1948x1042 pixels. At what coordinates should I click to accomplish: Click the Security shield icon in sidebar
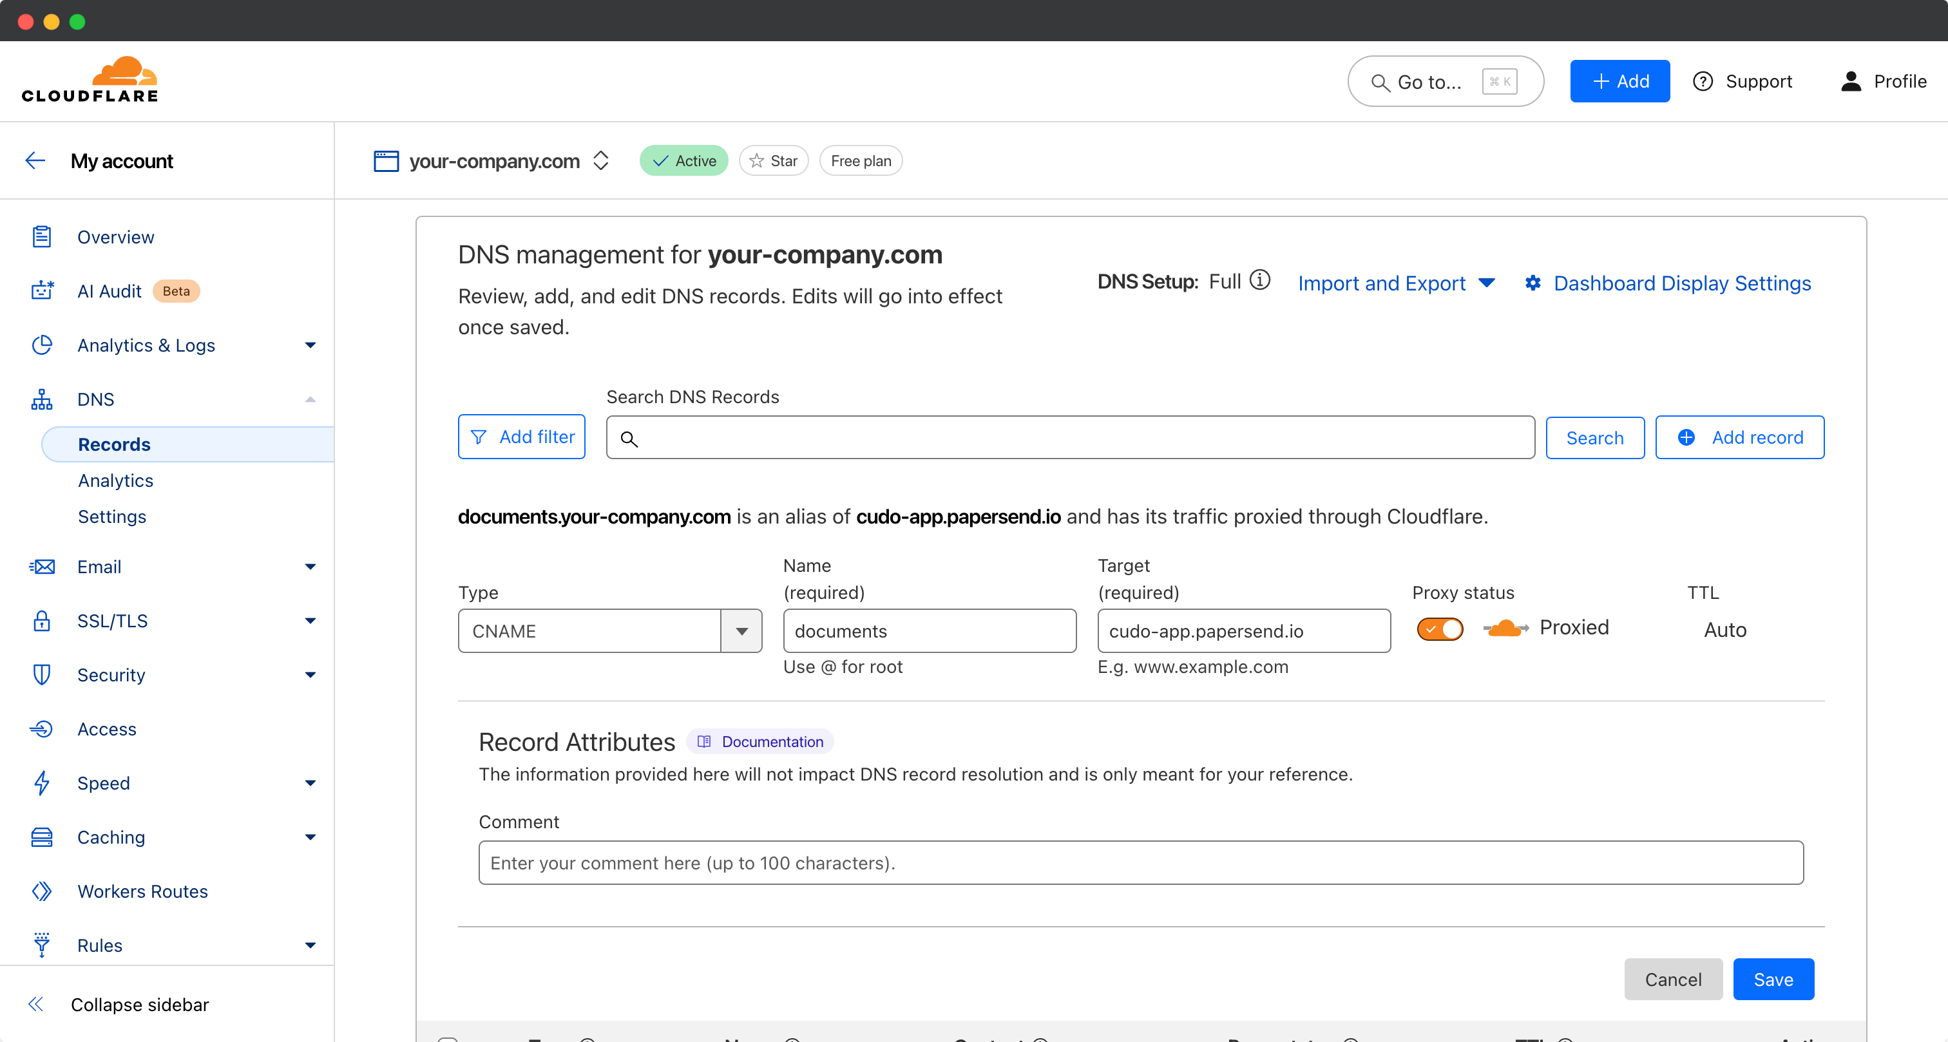pos(42,674)
